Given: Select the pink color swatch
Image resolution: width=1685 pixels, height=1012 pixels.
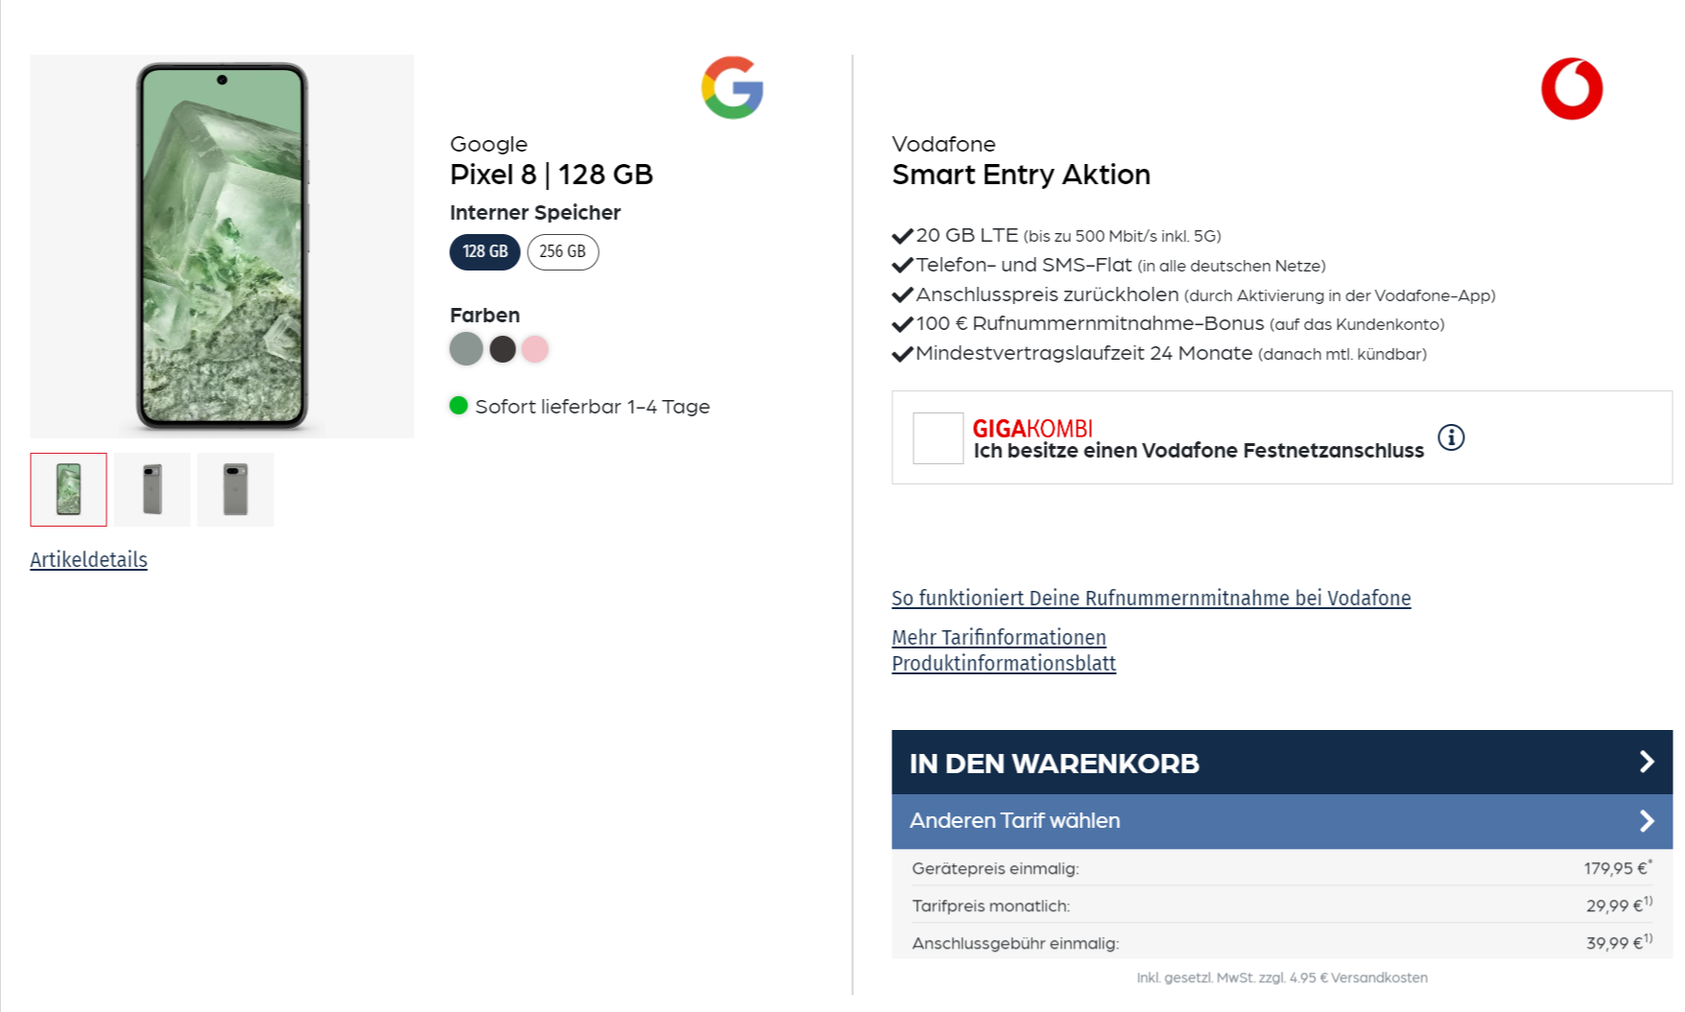Looking at the screenshot, I should tap(535, 348).
